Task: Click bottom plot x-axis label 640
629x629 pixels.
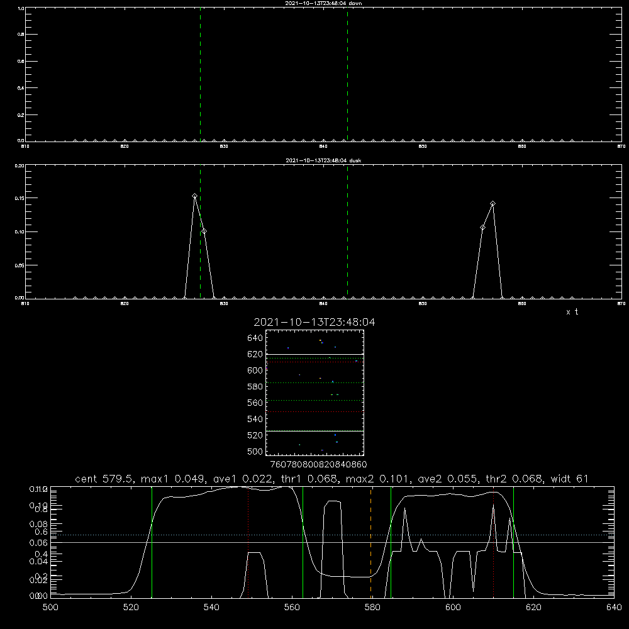Action: (x=614, y=608)
